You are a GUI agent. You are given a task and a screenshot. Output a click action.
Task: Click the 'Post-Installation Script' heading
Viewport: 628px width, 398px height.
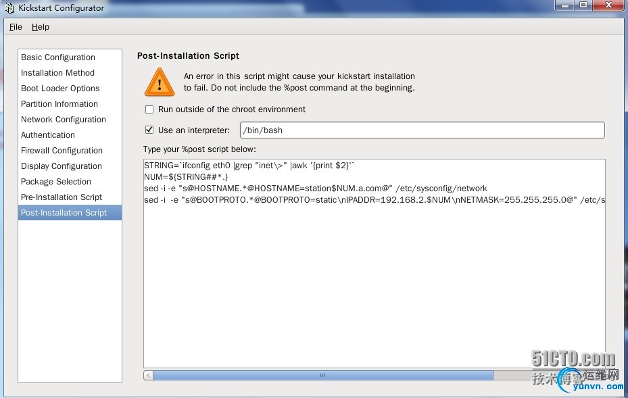pos(188,55)
